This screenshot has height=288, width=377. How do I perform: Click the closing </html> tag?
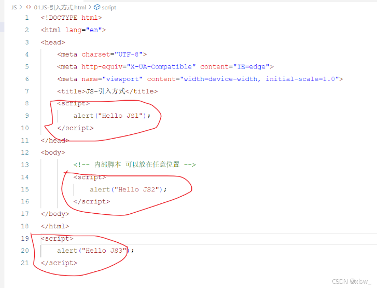(x=55, y=226)
